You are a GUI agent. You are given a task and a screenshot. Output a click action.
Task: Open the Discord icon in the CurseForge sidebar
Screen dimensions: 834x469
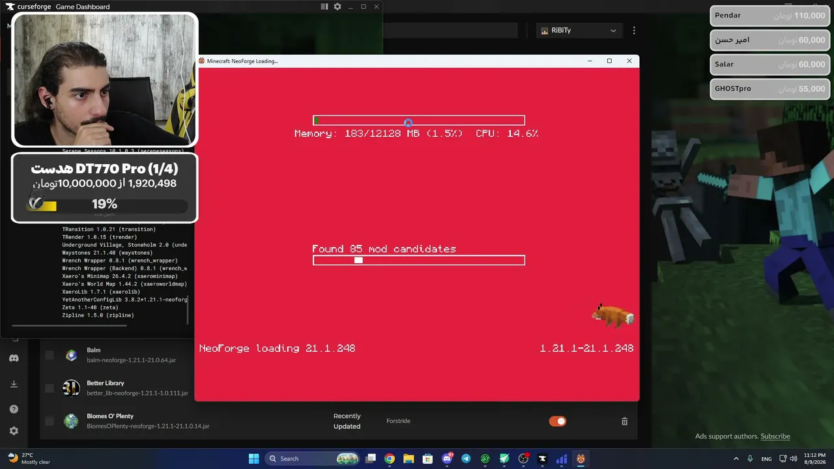tap(14, 358)
